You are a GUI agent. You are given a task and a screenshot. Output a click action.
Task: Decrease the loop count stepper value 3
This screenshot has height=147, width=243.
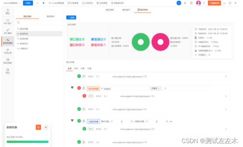point(112,121)
